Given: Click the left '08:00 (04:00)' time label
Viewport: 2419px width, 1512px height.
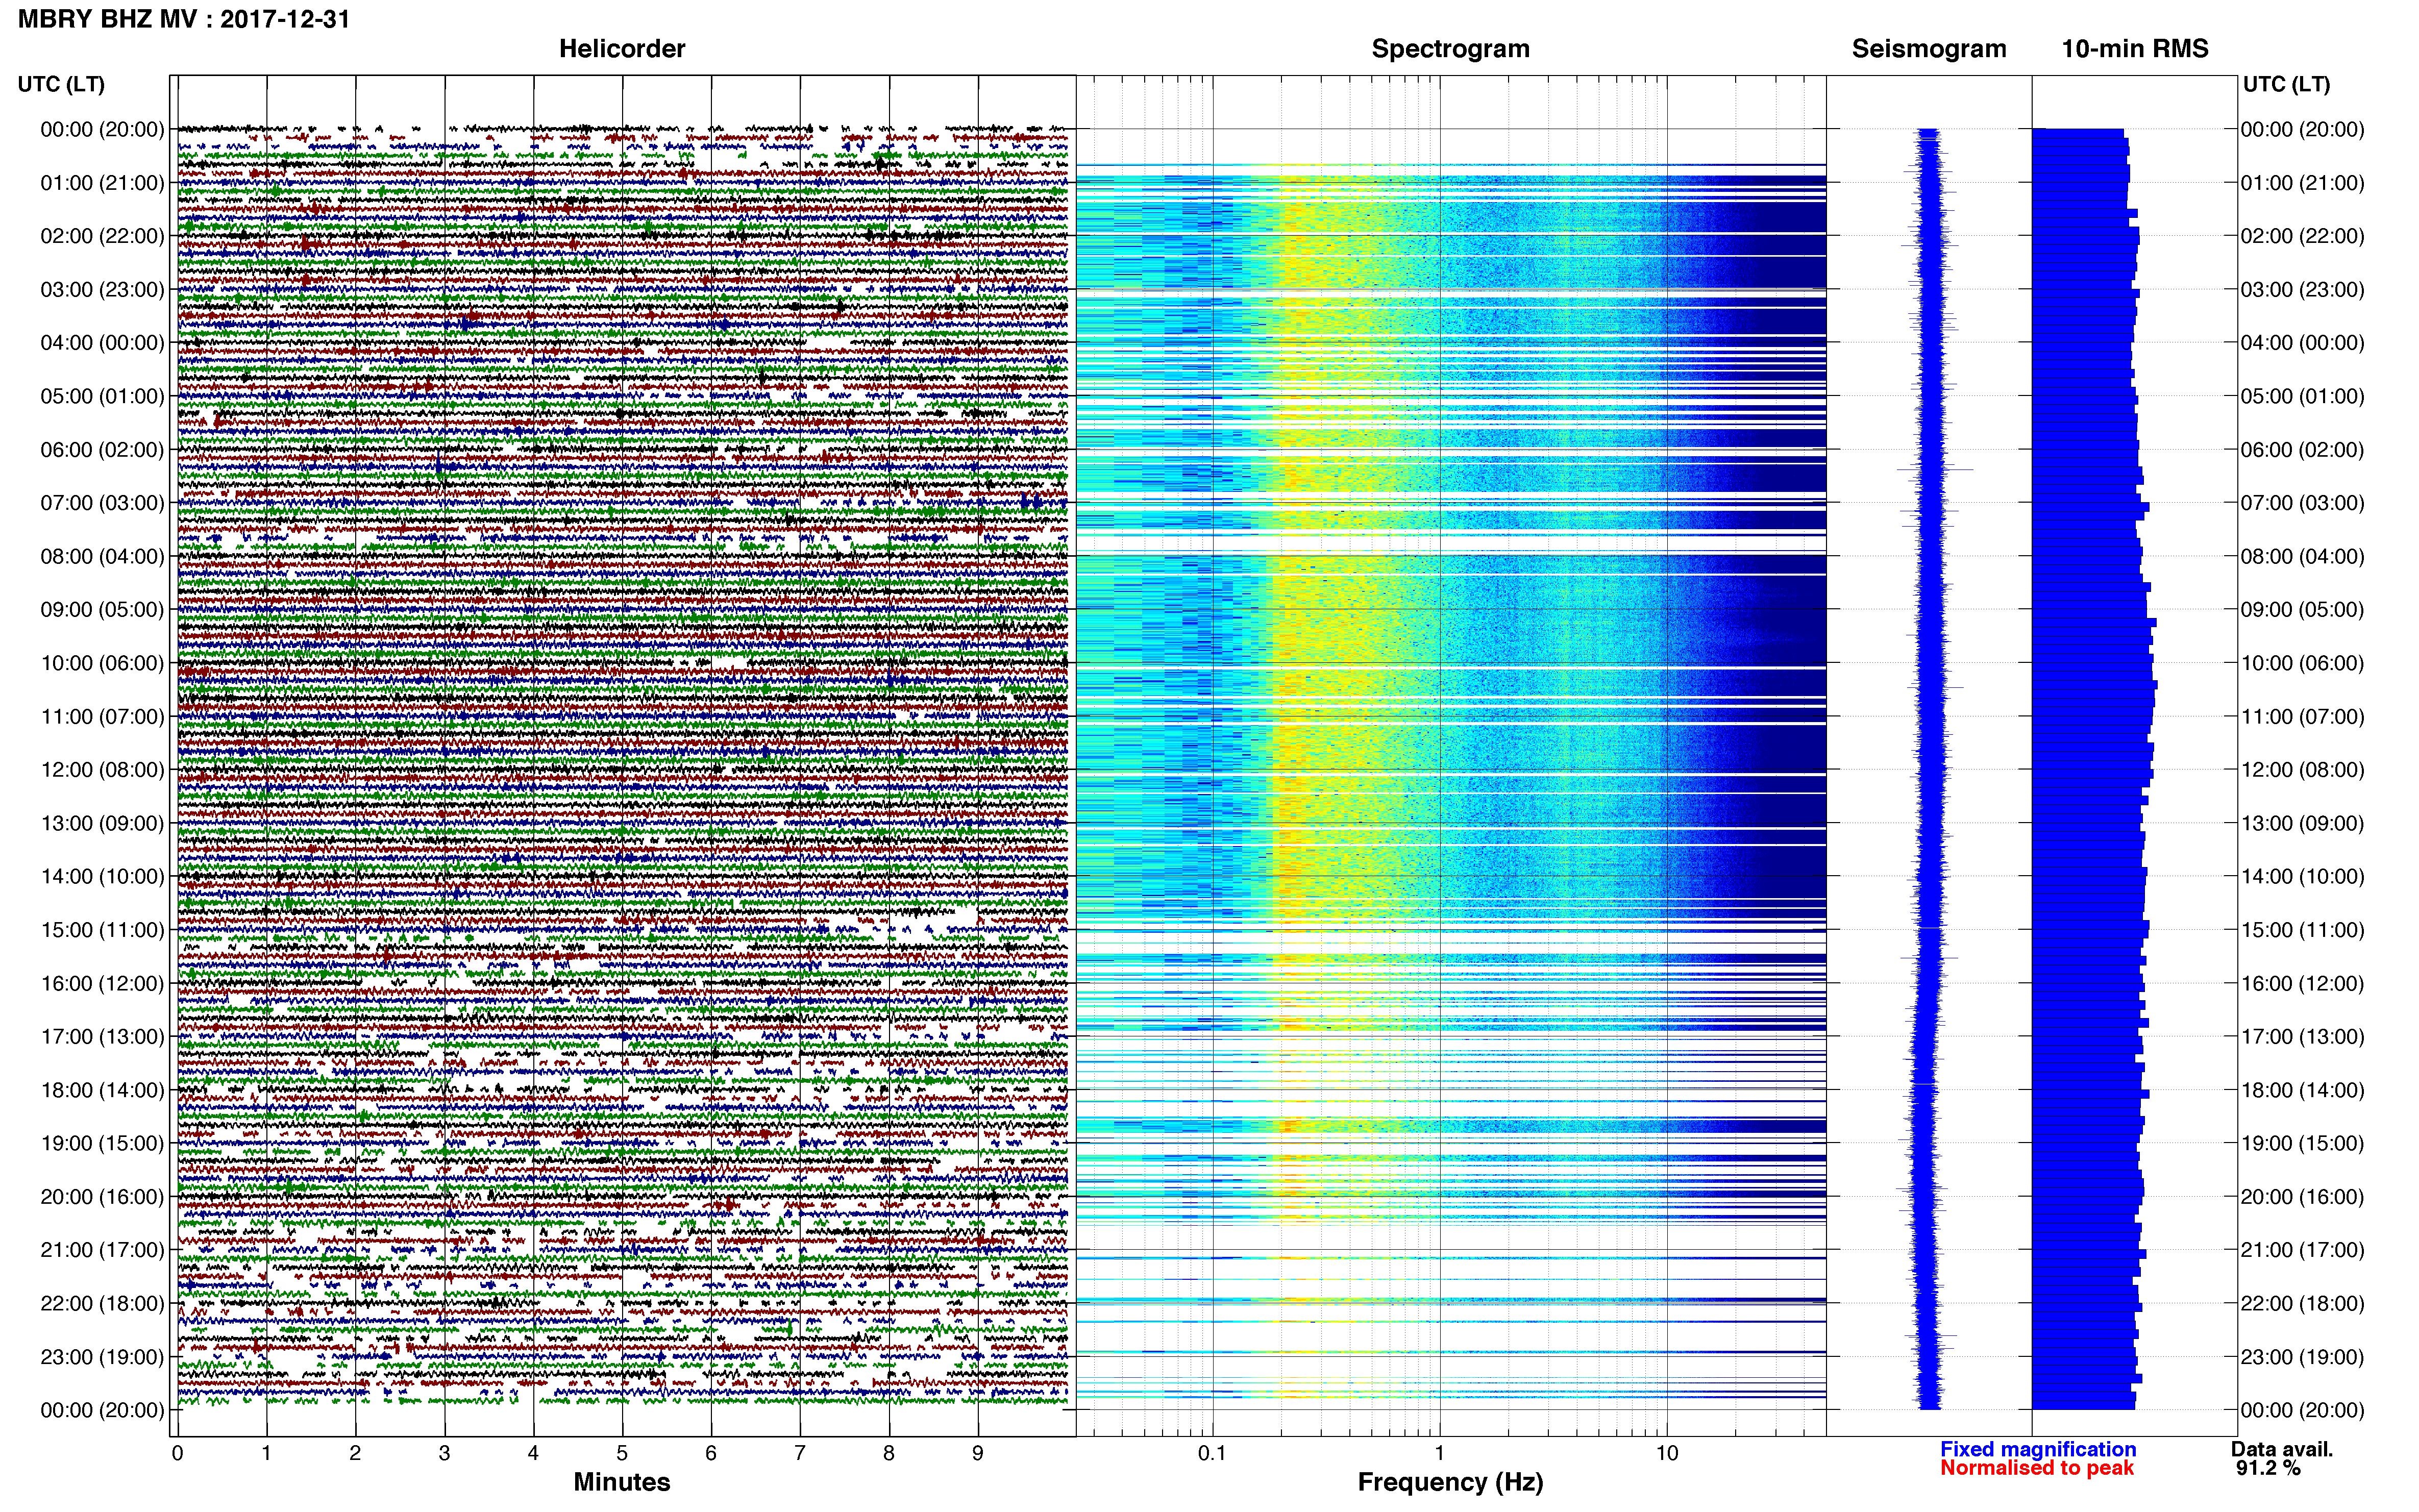Looking at the screenshot, I should [x=102, y=556].
